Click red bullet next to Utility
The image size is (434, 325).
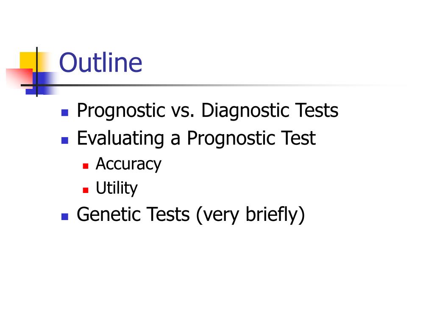[86, 190]
